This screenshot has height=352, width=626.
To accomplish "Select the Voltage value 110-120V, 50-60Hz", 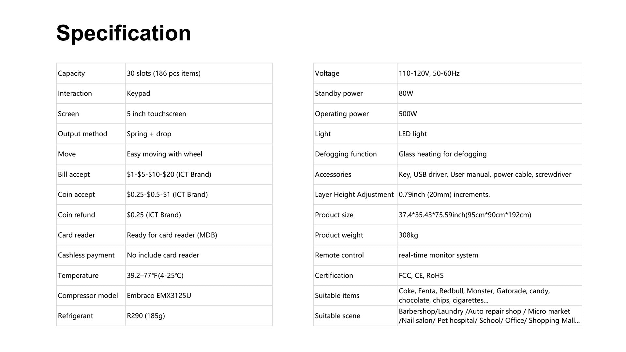I will [429, 73].
